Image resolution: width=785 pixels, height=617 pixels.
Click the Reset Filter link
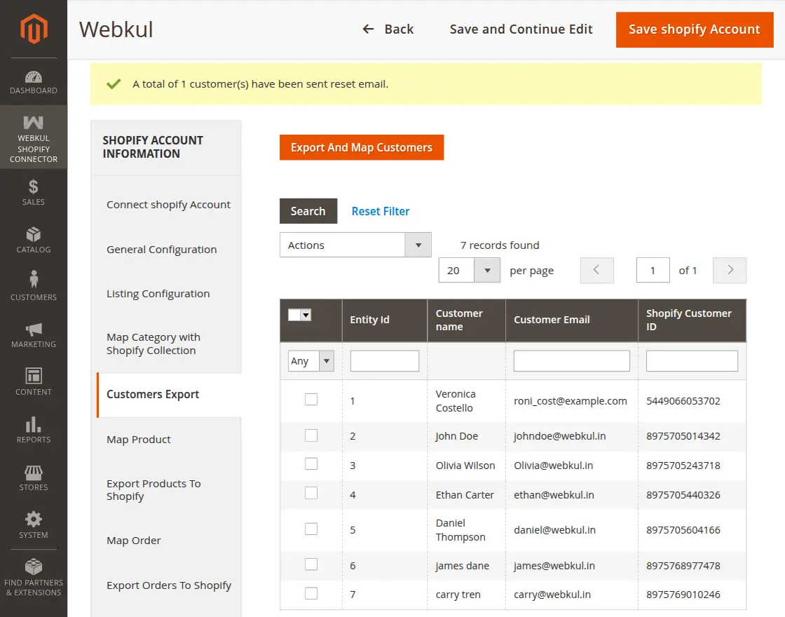click(x=380, y=211)
